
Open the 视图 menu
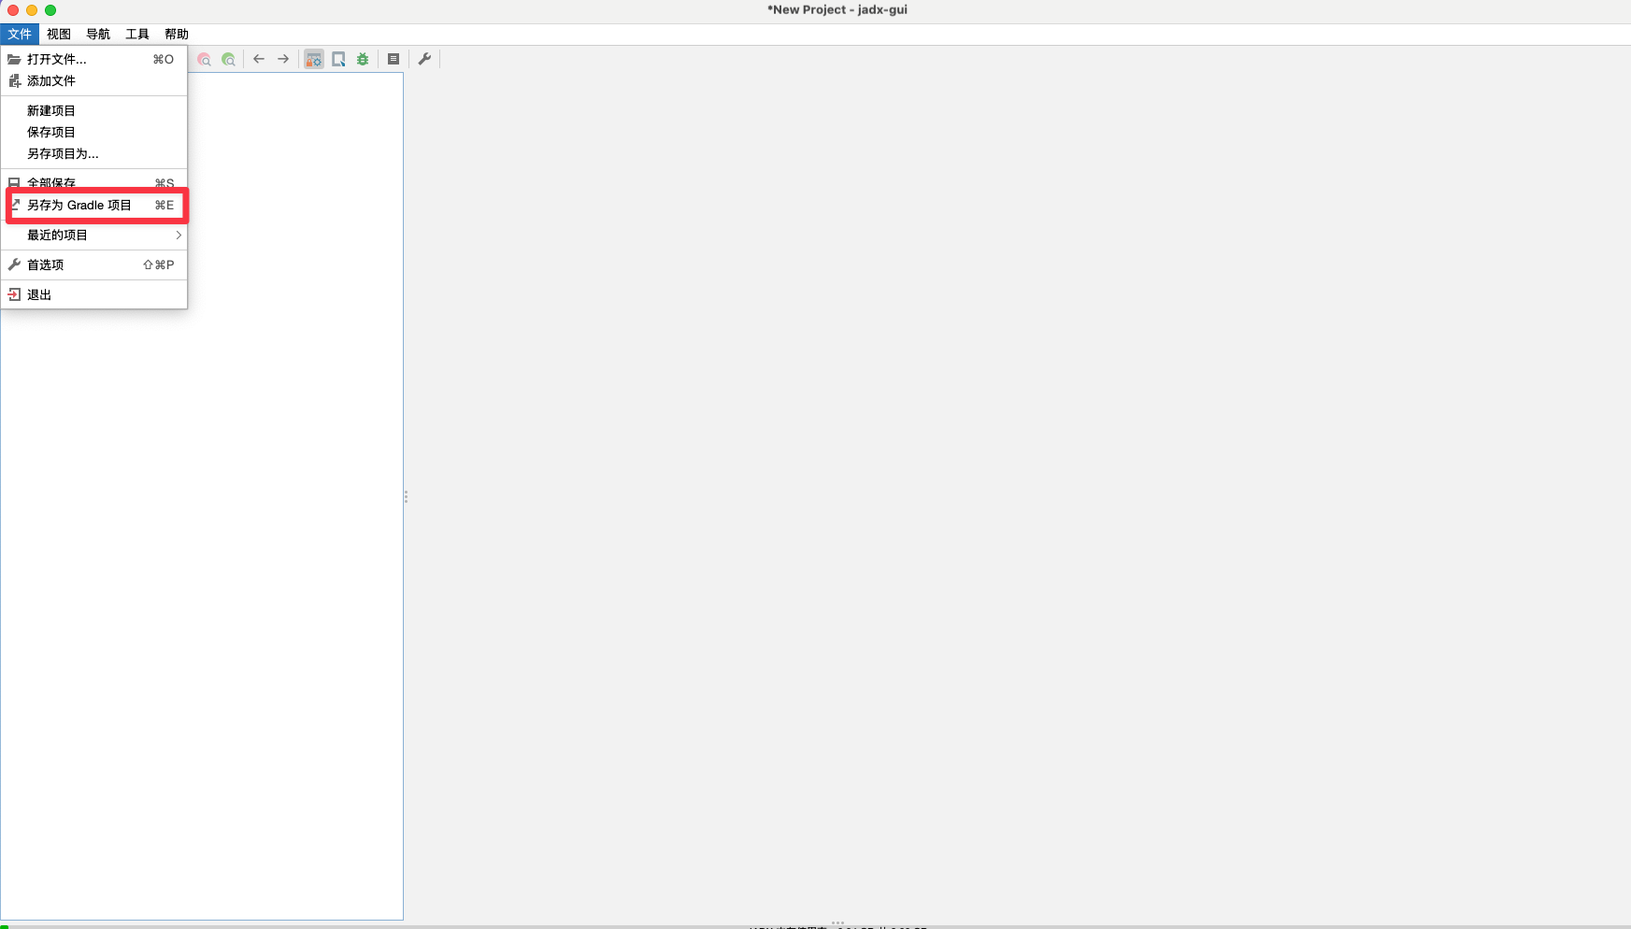[59, 34]
